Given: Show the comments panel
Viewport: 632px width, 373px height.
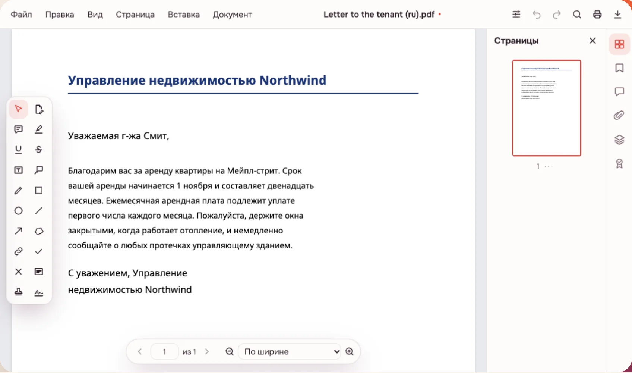Looking at the screenshot, I should [619, 92].
